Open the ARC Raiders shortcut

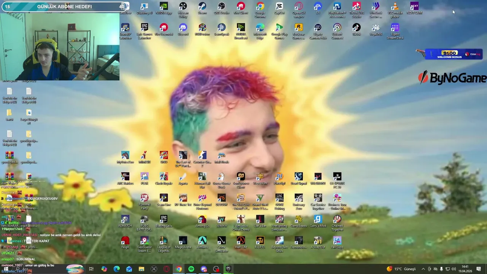tap(125, 178)
